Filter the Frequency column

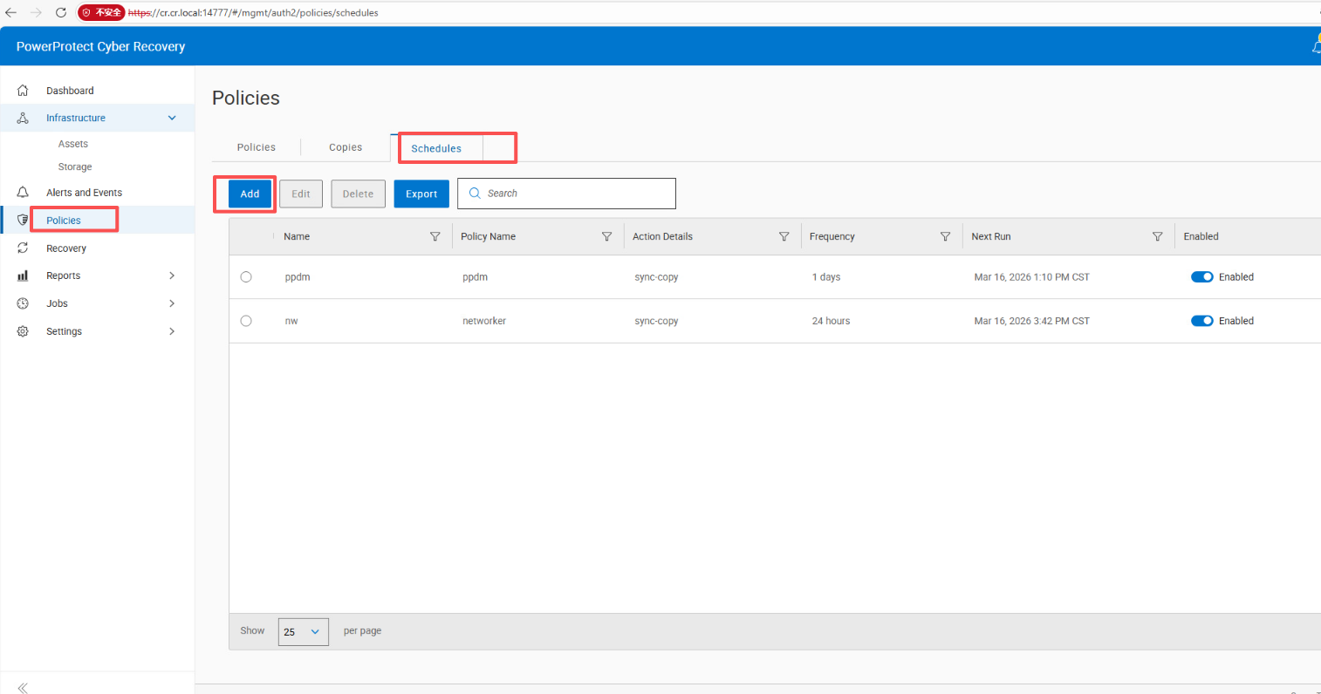click(945, 236)
